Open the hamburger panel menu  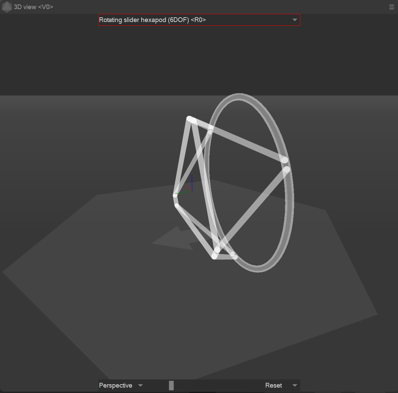[392, 7]
